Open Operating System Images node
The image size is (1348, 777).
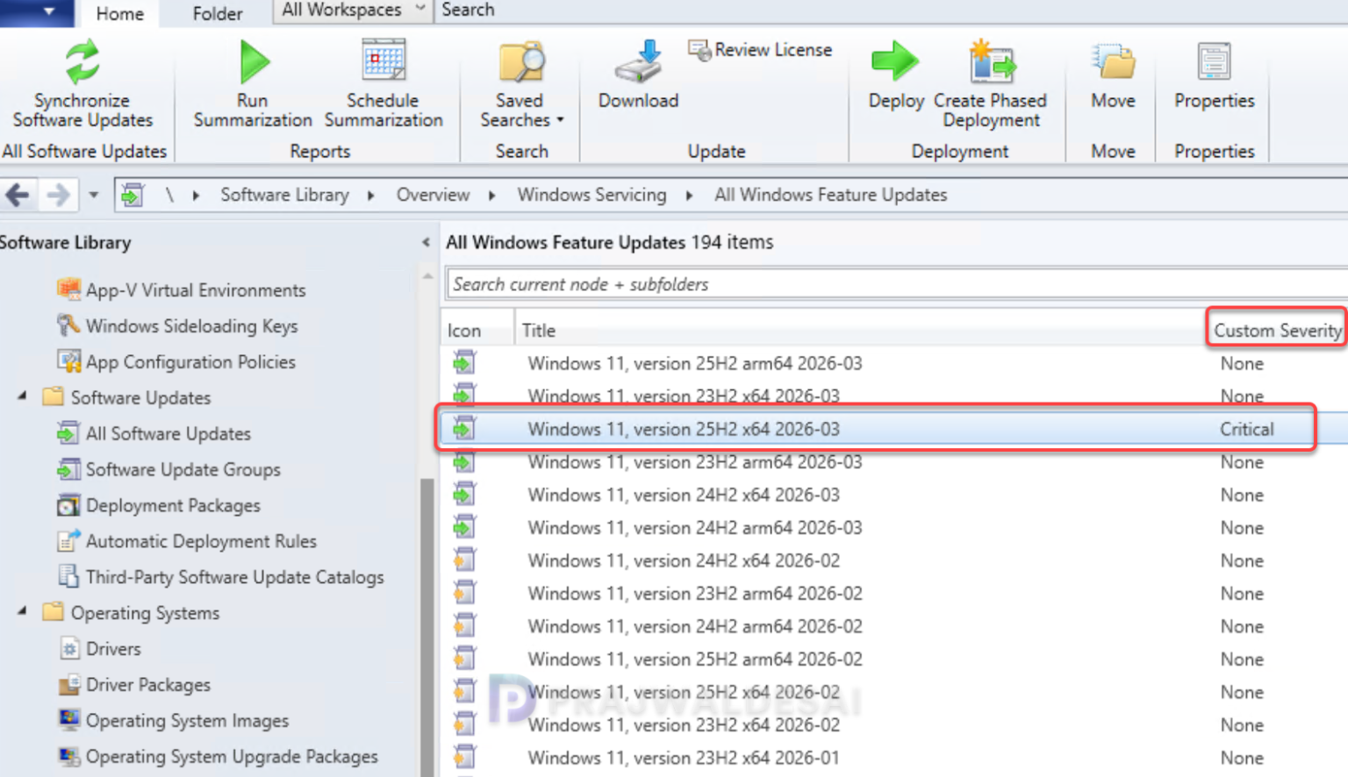click(x=173, y=721)
